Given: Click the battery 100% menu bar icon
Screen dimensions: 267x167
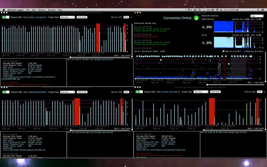Looking at the screenshot, I should pos(210,10).
